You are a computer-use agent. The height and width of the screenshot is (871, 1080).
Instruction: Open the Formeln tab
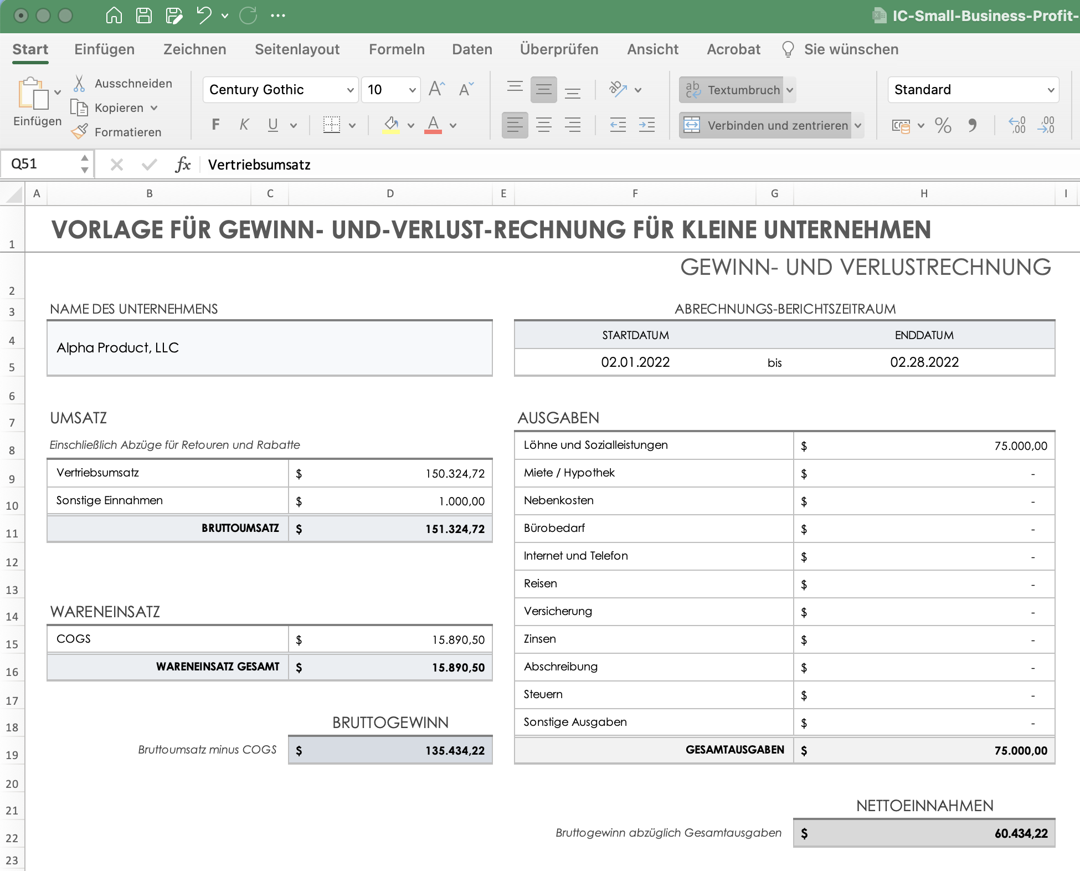pyautogui.click(x=397, y=49)
